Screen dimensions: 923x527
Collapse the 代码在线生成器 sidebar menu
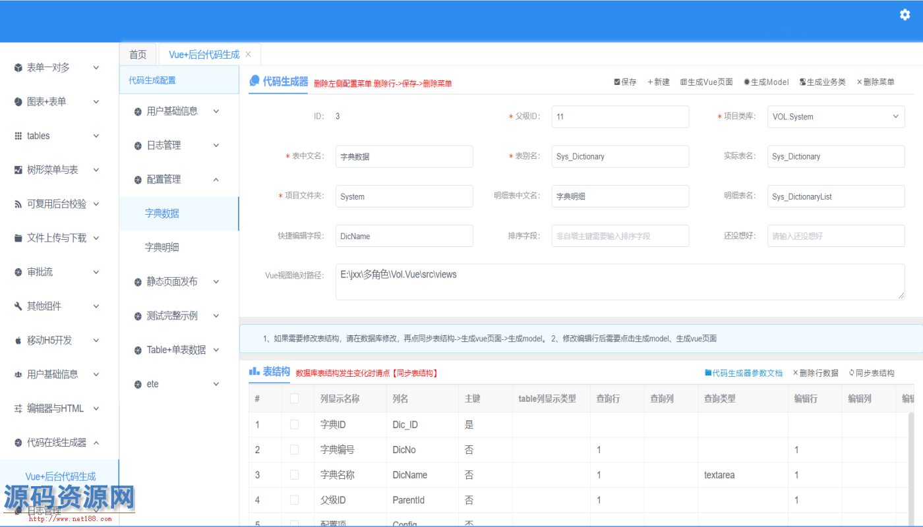96,443
